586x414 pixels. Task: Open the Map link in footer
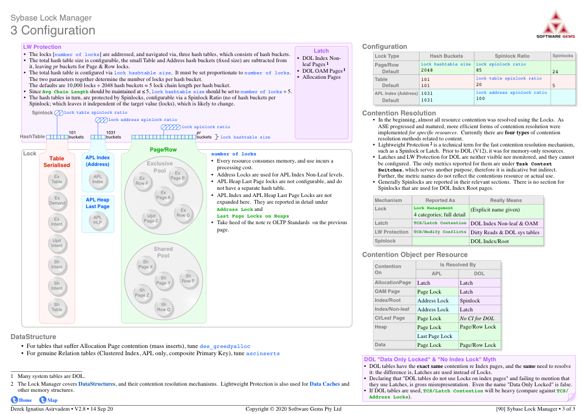tap(52, 400)
